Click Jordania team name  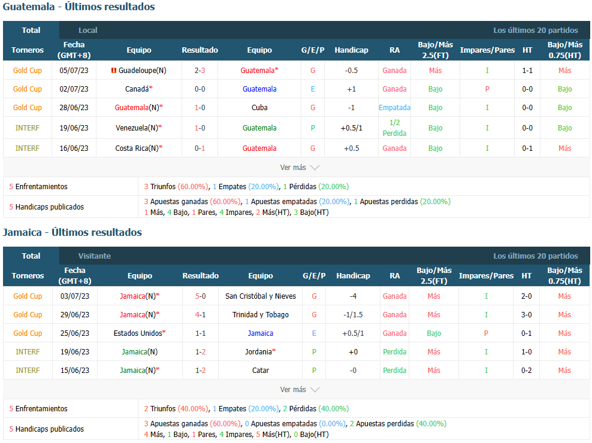coord(260,351)
